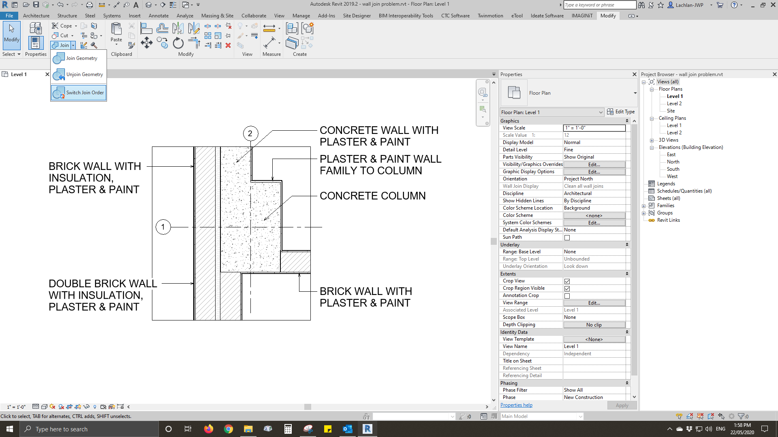
Task: Click the Apply button in Properties
Action: click(x=622, y=405)
